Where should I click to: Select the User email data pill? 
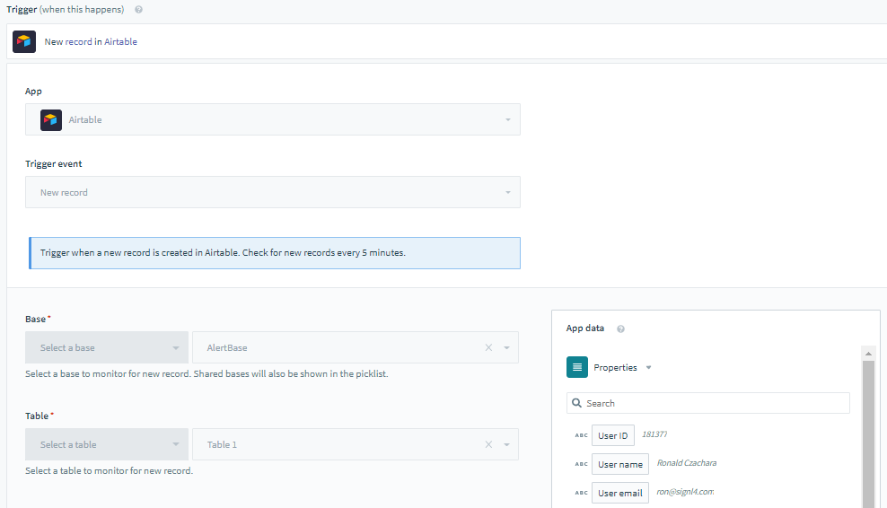click(x=620, y=493)
